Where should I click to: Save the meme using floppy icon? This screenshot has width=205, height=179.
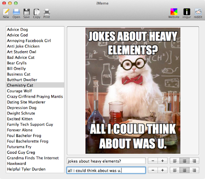pos(27,13)
